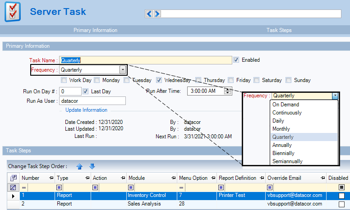350x210 pixels.
Task: Click dropdown arrow in Frequency callout
Action: 335,96
